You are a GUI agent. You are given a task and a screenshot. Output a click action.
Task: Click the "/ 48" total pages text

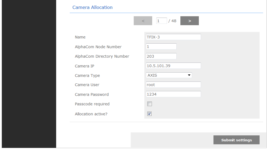coord(172,21)
